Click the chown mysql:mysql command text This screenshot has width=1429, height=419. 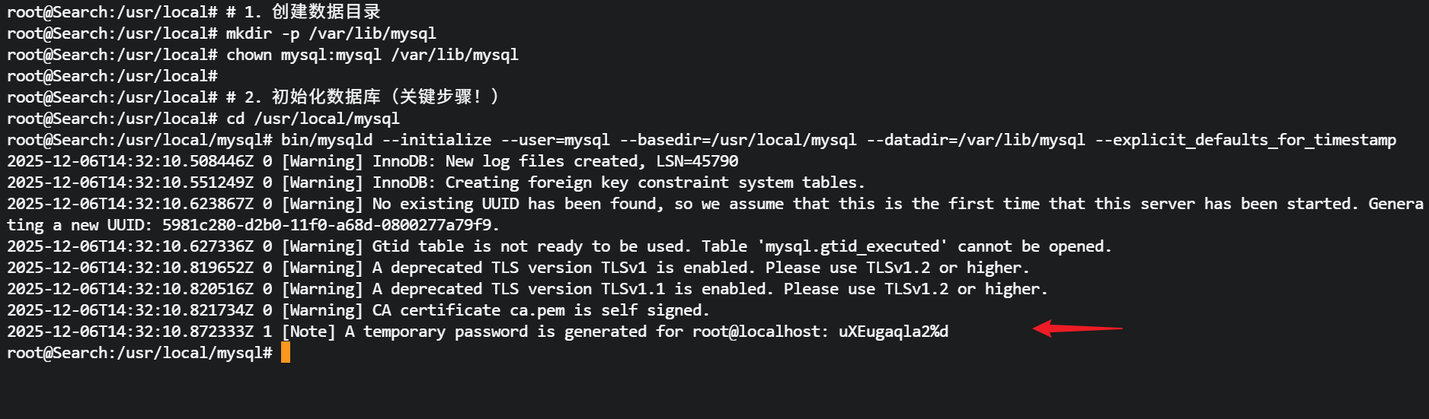(x=372, y=55)
